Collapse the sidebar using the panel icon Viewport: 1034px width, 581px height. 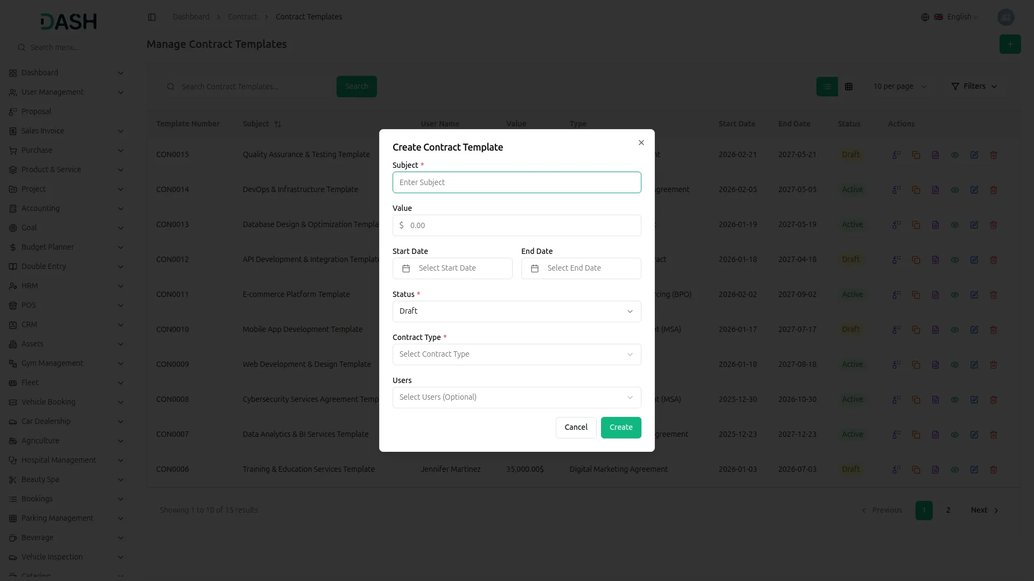pyautogui.click(x=152, y=17)
